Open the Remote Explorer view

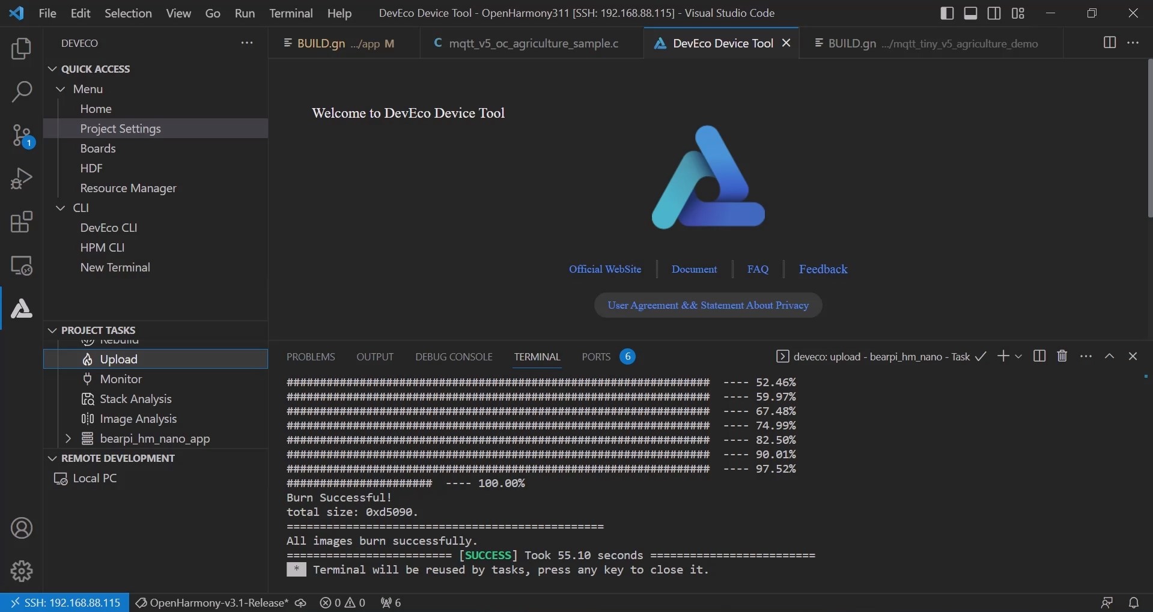22,265
